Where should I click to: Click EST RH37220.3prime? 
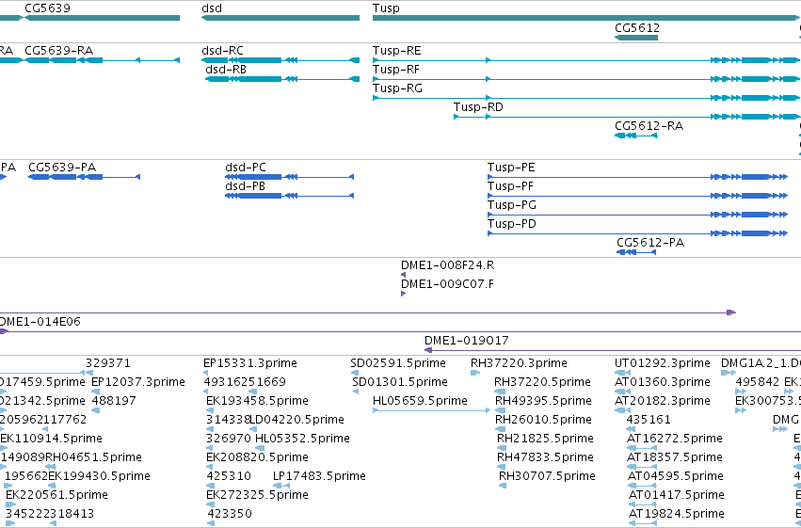pos(519,363)
